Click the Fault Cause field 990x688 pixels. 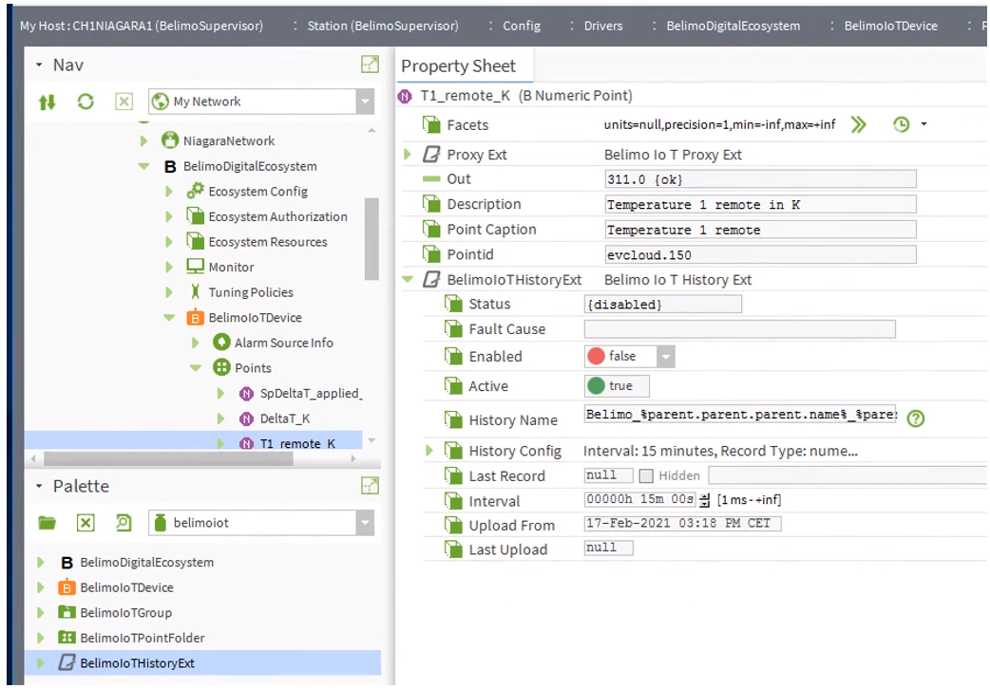coord(739,328)
